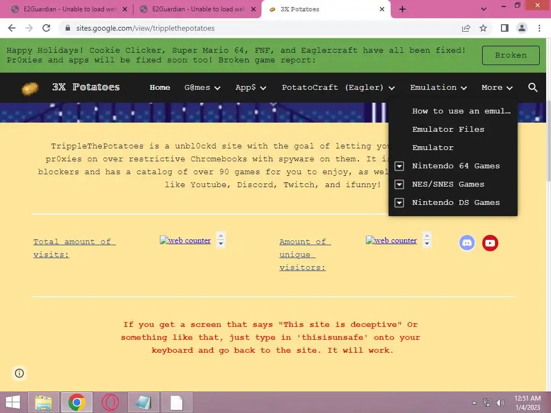Open the Chrome profile avatar
Image resolution: width=551 pixels, height=413 pixels.
[522, 28]
